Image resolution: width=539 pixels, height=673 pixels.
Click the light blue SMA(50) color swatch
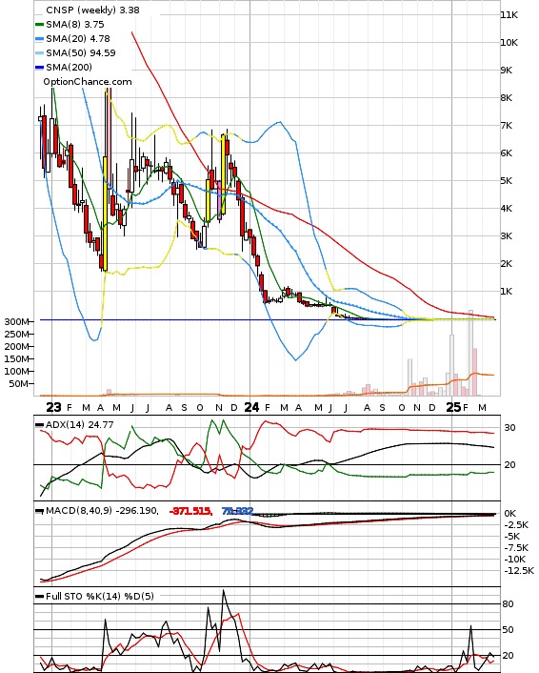coord(39,53)
